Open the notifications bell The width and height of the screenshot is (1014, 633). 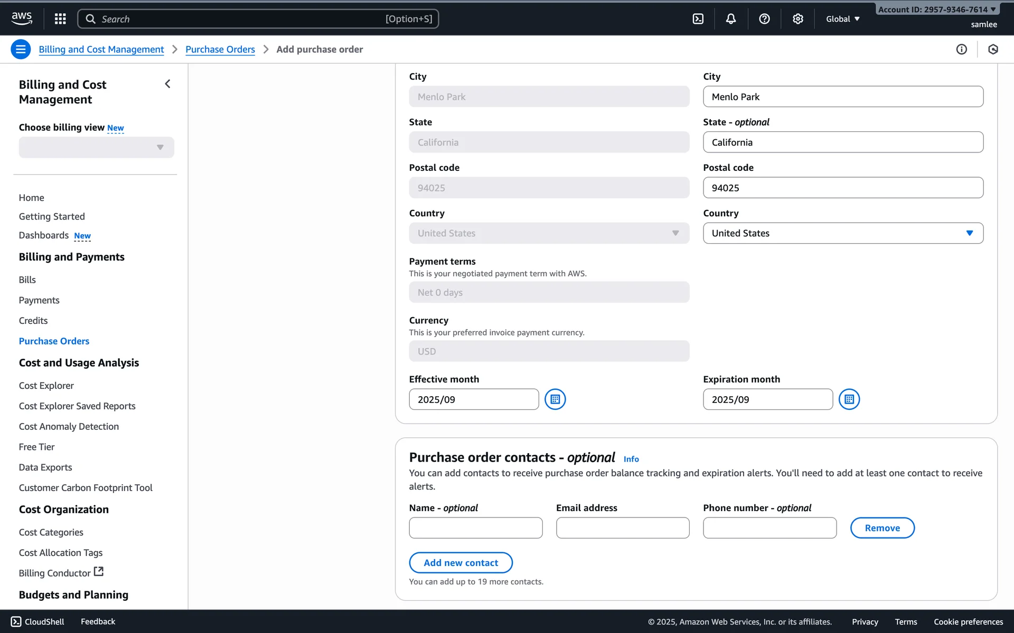click(x=730, y=19)
